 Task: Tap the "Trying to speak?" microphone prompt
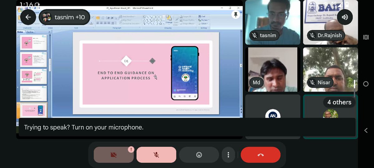click(x=187, y=127)
